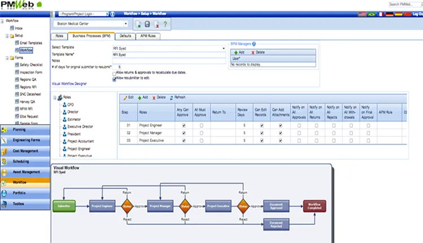Screen dimensions: 423x243
Task: Click the delete record icon in top toolbar
Action: 156,24
